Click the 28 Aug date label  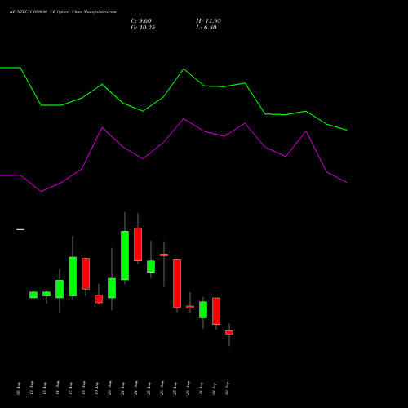(188, 388)
